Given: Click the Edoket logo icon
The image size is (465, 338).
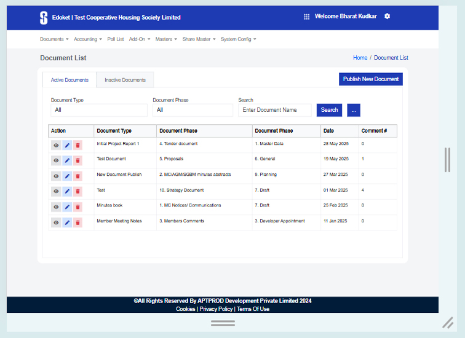Looking at the screenshot, I should (x=44, y=17).
